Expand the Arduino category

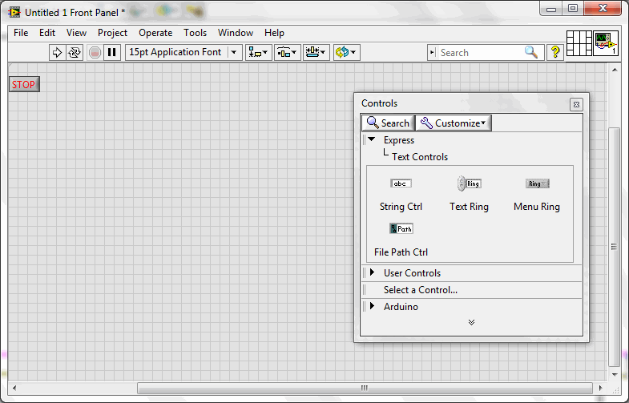(x=373, y=306)
